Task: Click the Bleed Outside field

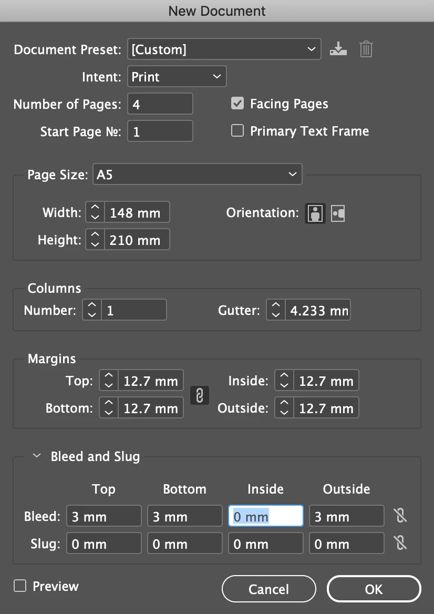Action: (346, 516)
